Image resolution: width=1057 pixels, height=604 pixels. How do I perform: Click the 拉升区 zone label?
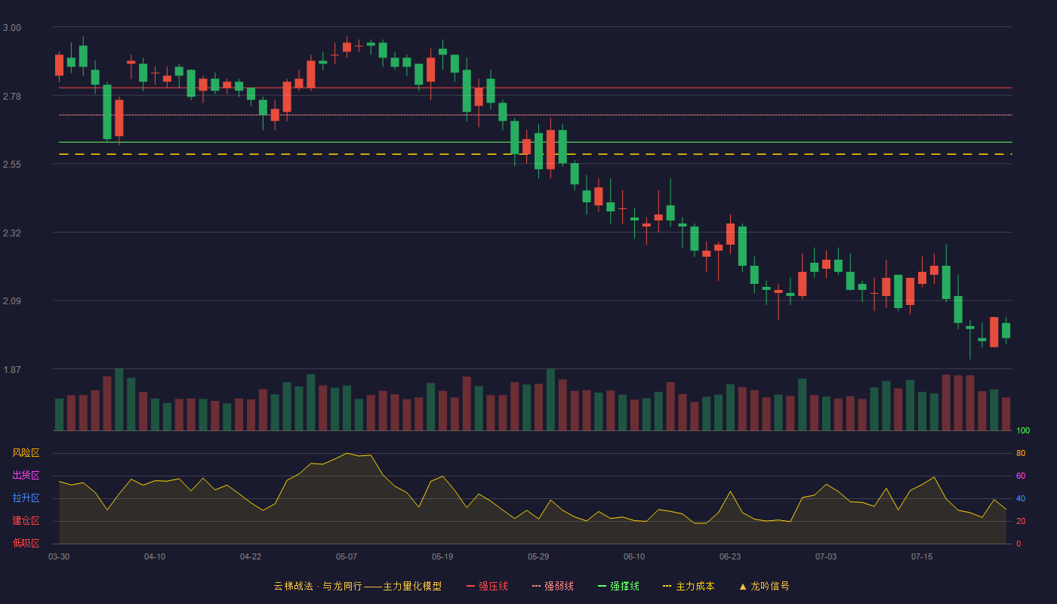(x=26, y=498)
